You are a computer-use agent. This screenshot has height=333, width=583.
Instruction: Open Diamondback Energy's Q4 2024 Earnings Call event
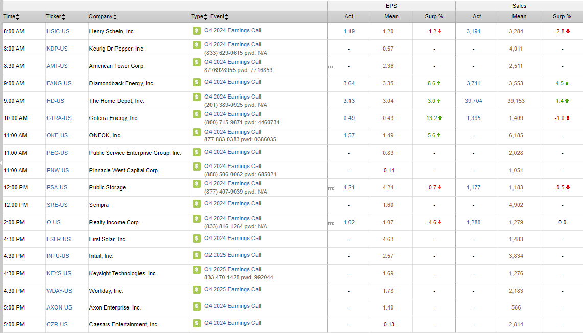233,82
